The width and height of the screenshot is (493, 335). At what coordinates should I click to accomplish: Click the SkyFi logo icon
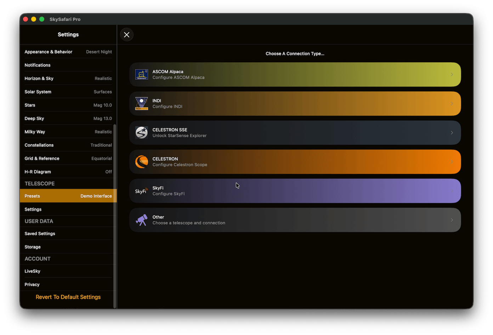tap(142, 191)
